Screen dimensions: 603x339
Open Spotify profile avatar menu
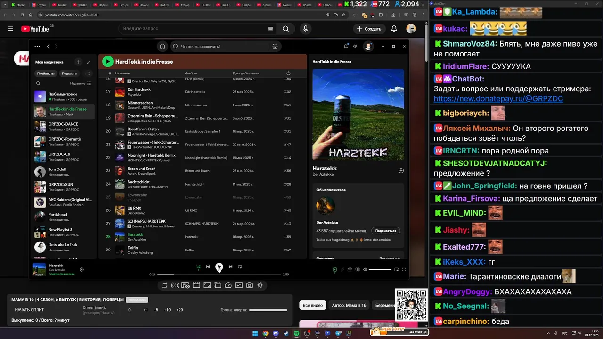pyautogui.click(x=368, y=46)
